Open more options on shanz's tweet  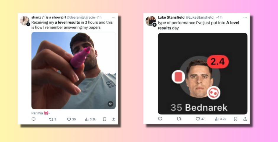pyautogui.click(x=114, y=17)
